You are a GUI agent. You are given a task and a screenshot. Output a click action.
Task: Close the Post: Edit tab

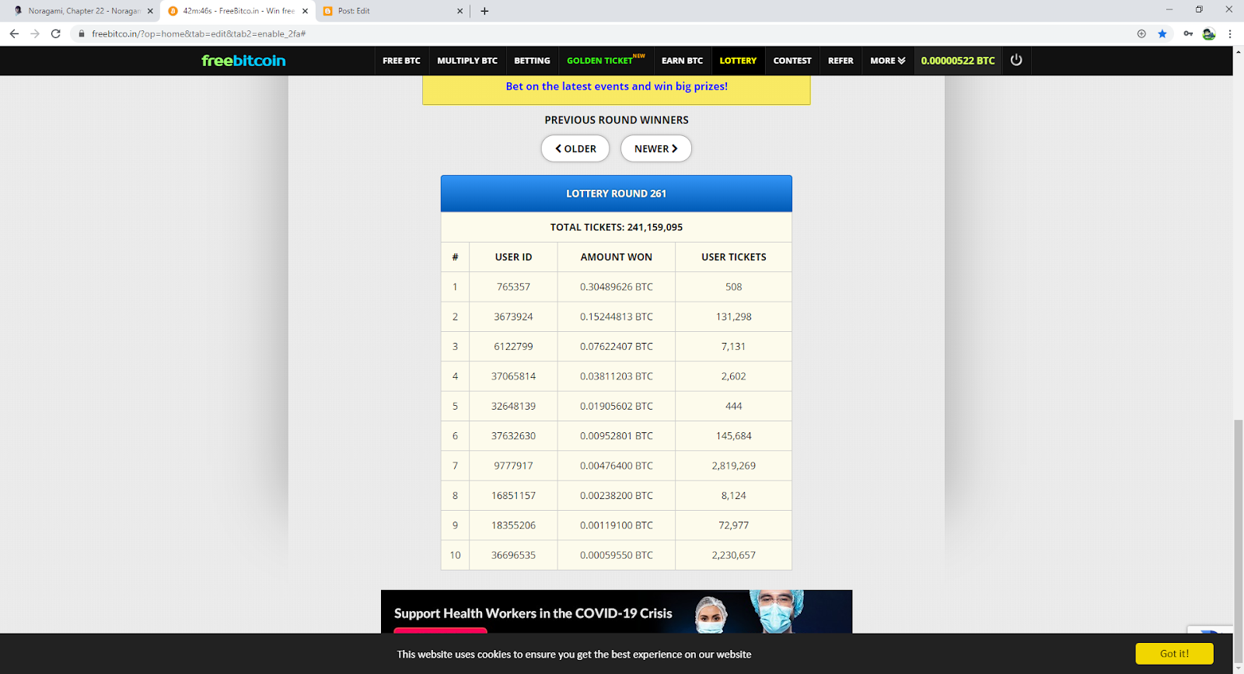(x=460, y=11)
